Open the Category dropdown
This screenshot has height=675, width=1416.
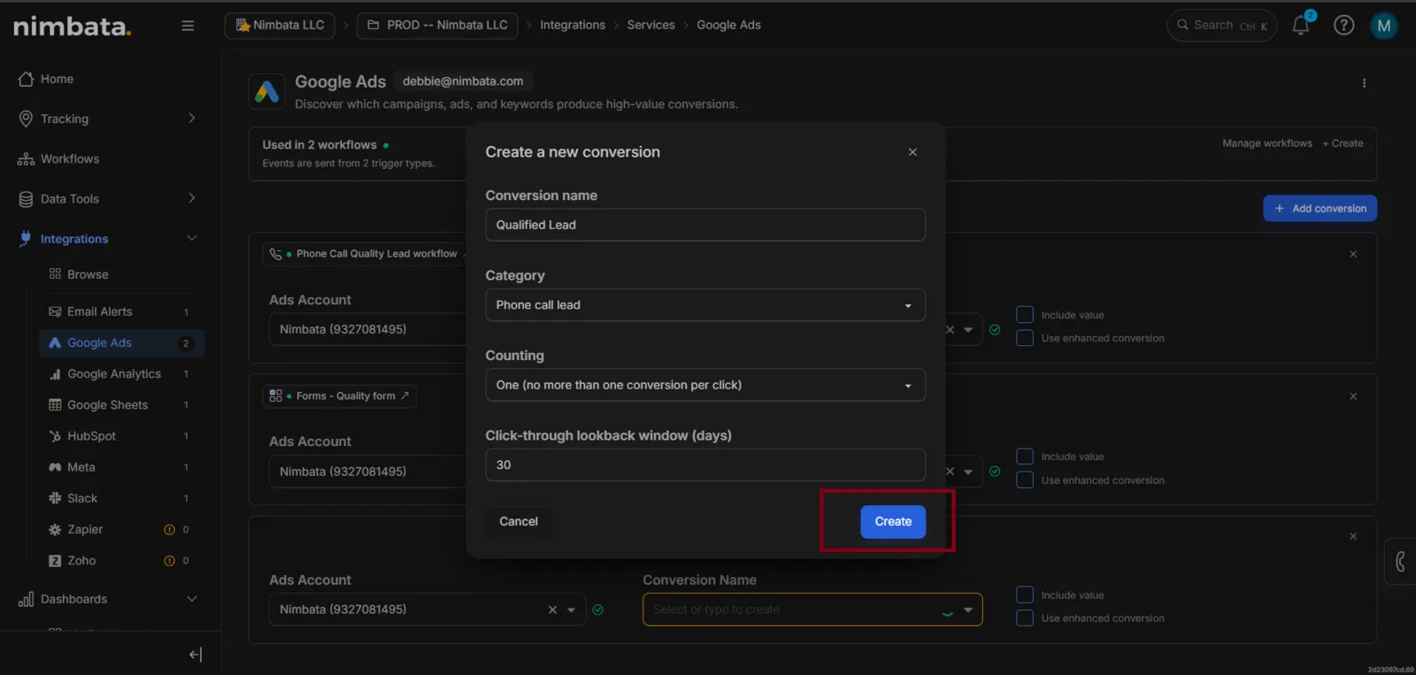tap(705, 305)
